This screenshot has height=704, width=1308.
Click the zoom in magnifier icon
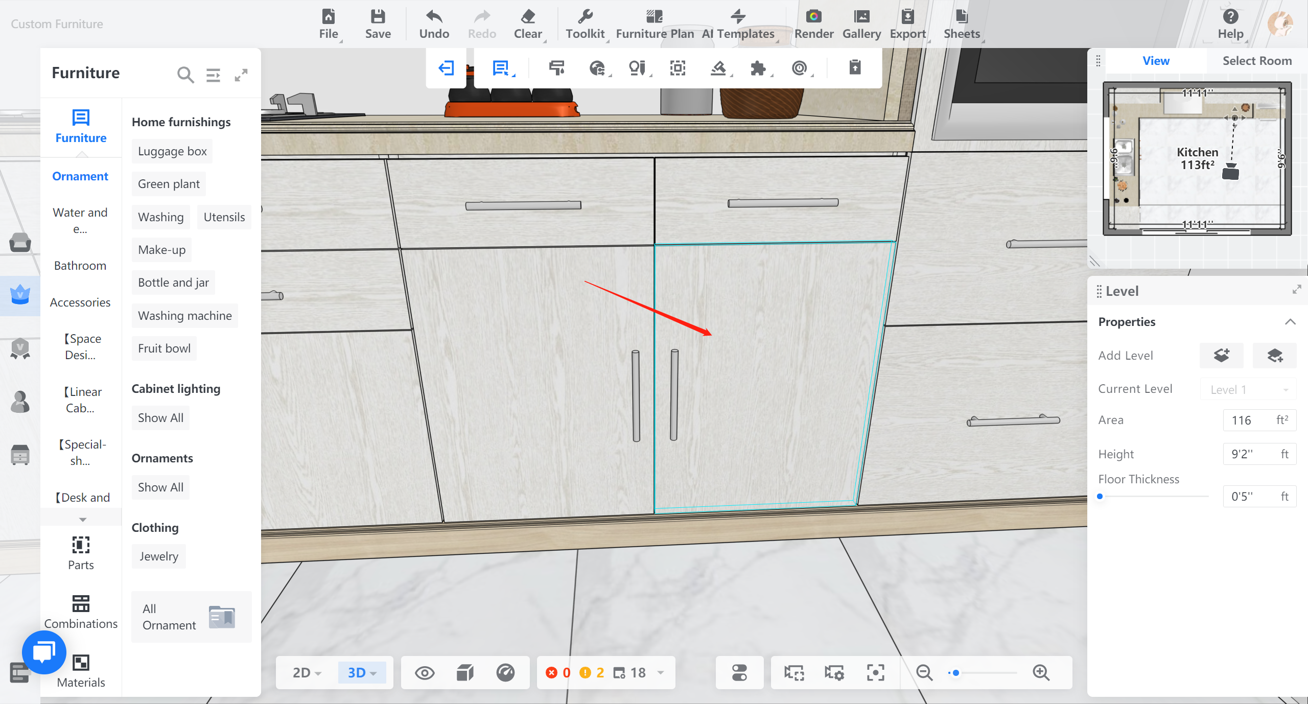tap(1041, 672)
